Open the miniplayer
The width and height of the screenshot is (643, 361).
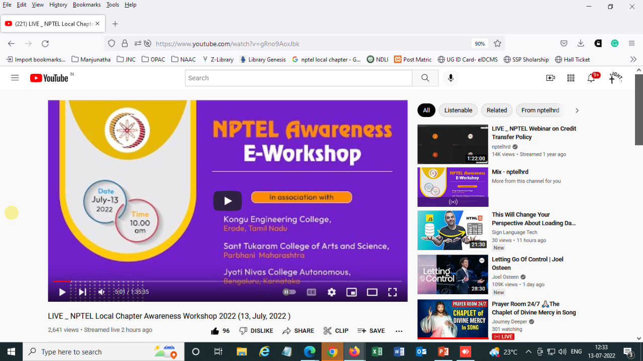(x=352, y=292)
